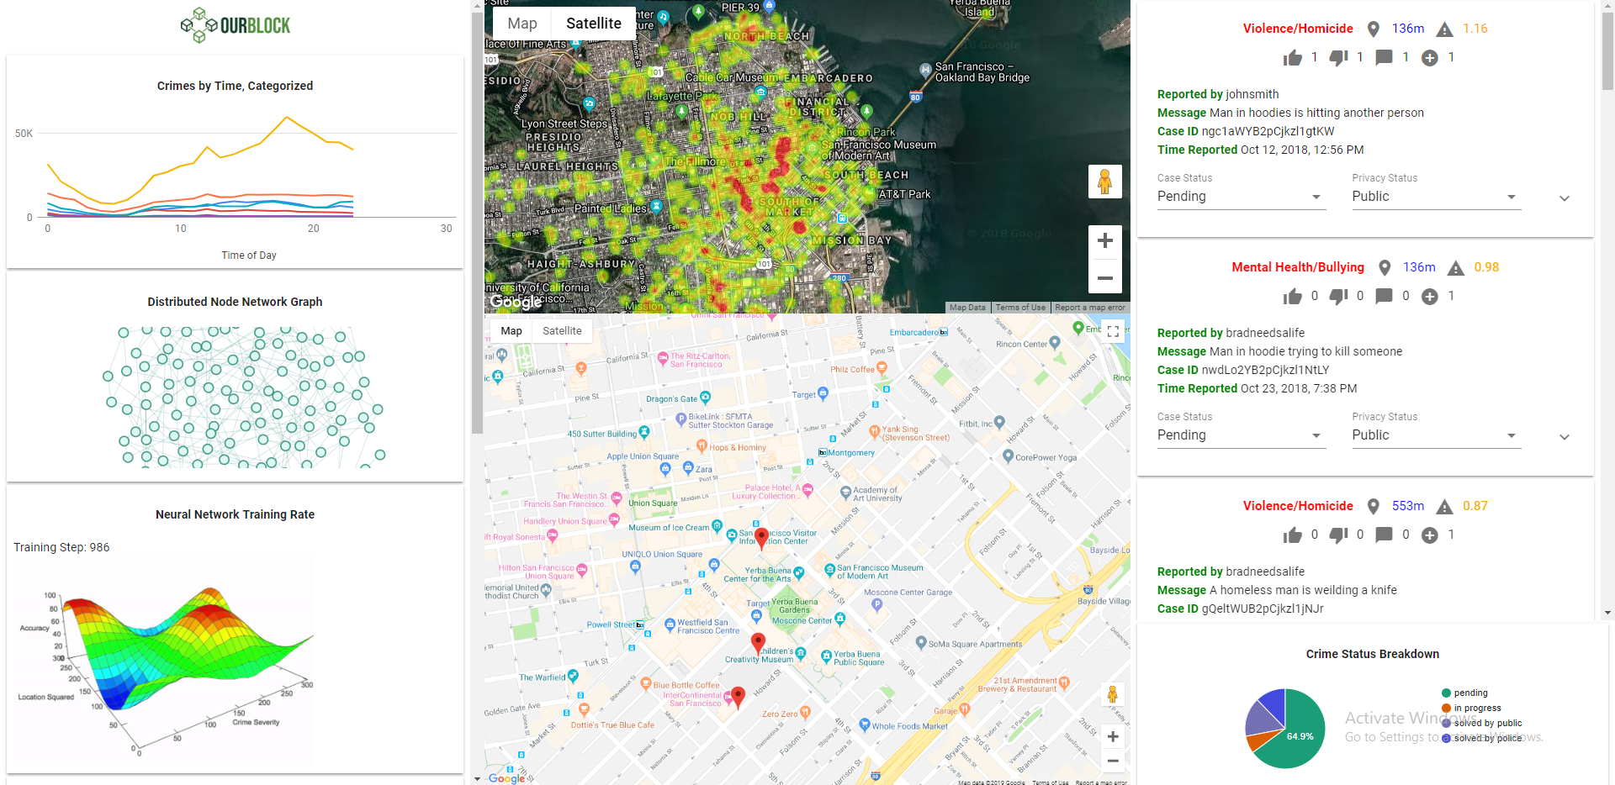Click the reporter name johnsmith
The height and width of the screenshot is (785, 1615).
click(1252, 94)
